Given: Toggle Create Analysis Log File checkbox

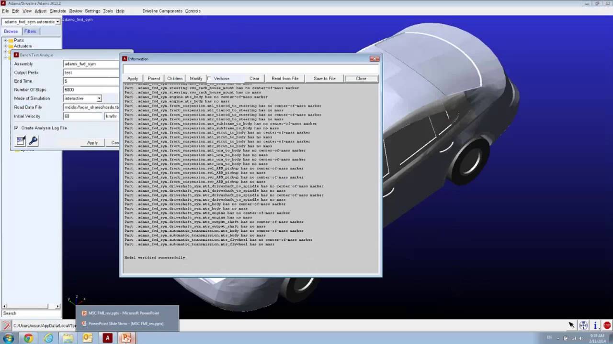Looking at the screenshot, I should coord(16,128).
